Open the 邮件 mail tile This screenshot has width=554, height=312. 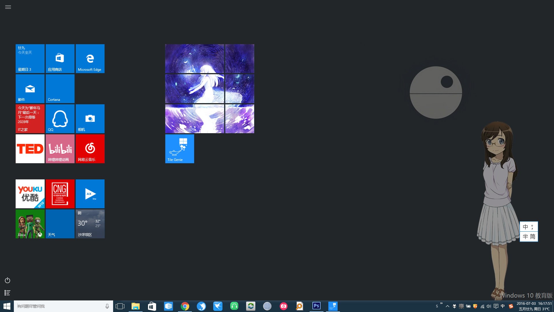30,89
